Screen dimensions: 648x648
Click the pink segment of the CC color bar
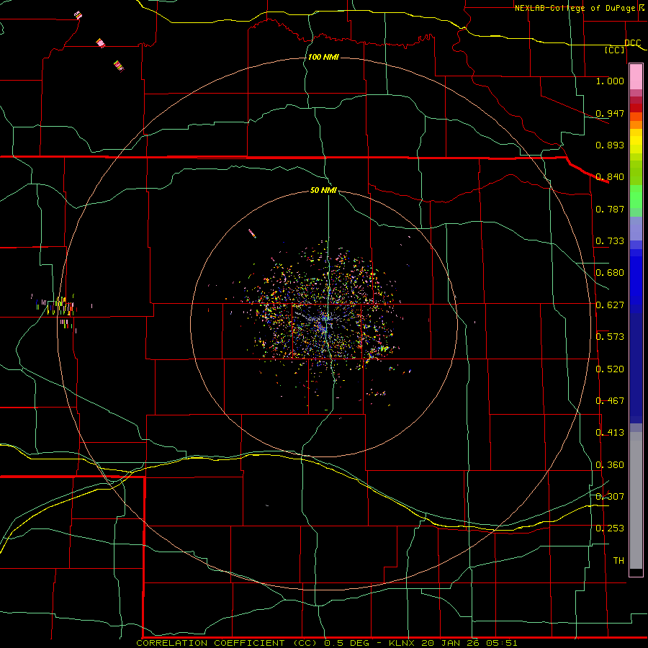(x=636, y=77)
